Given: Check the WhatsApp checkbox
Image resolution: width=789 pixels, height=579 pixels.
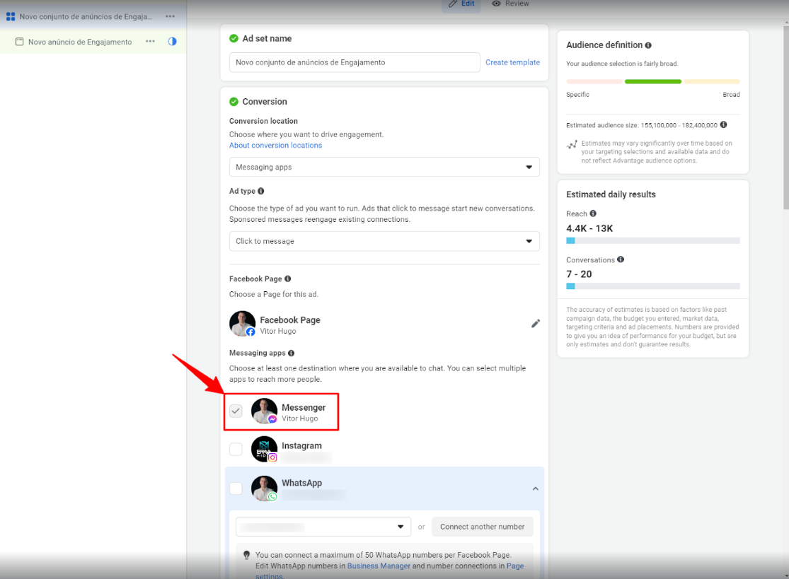Looking at the screenshot, I should [236, 488].
